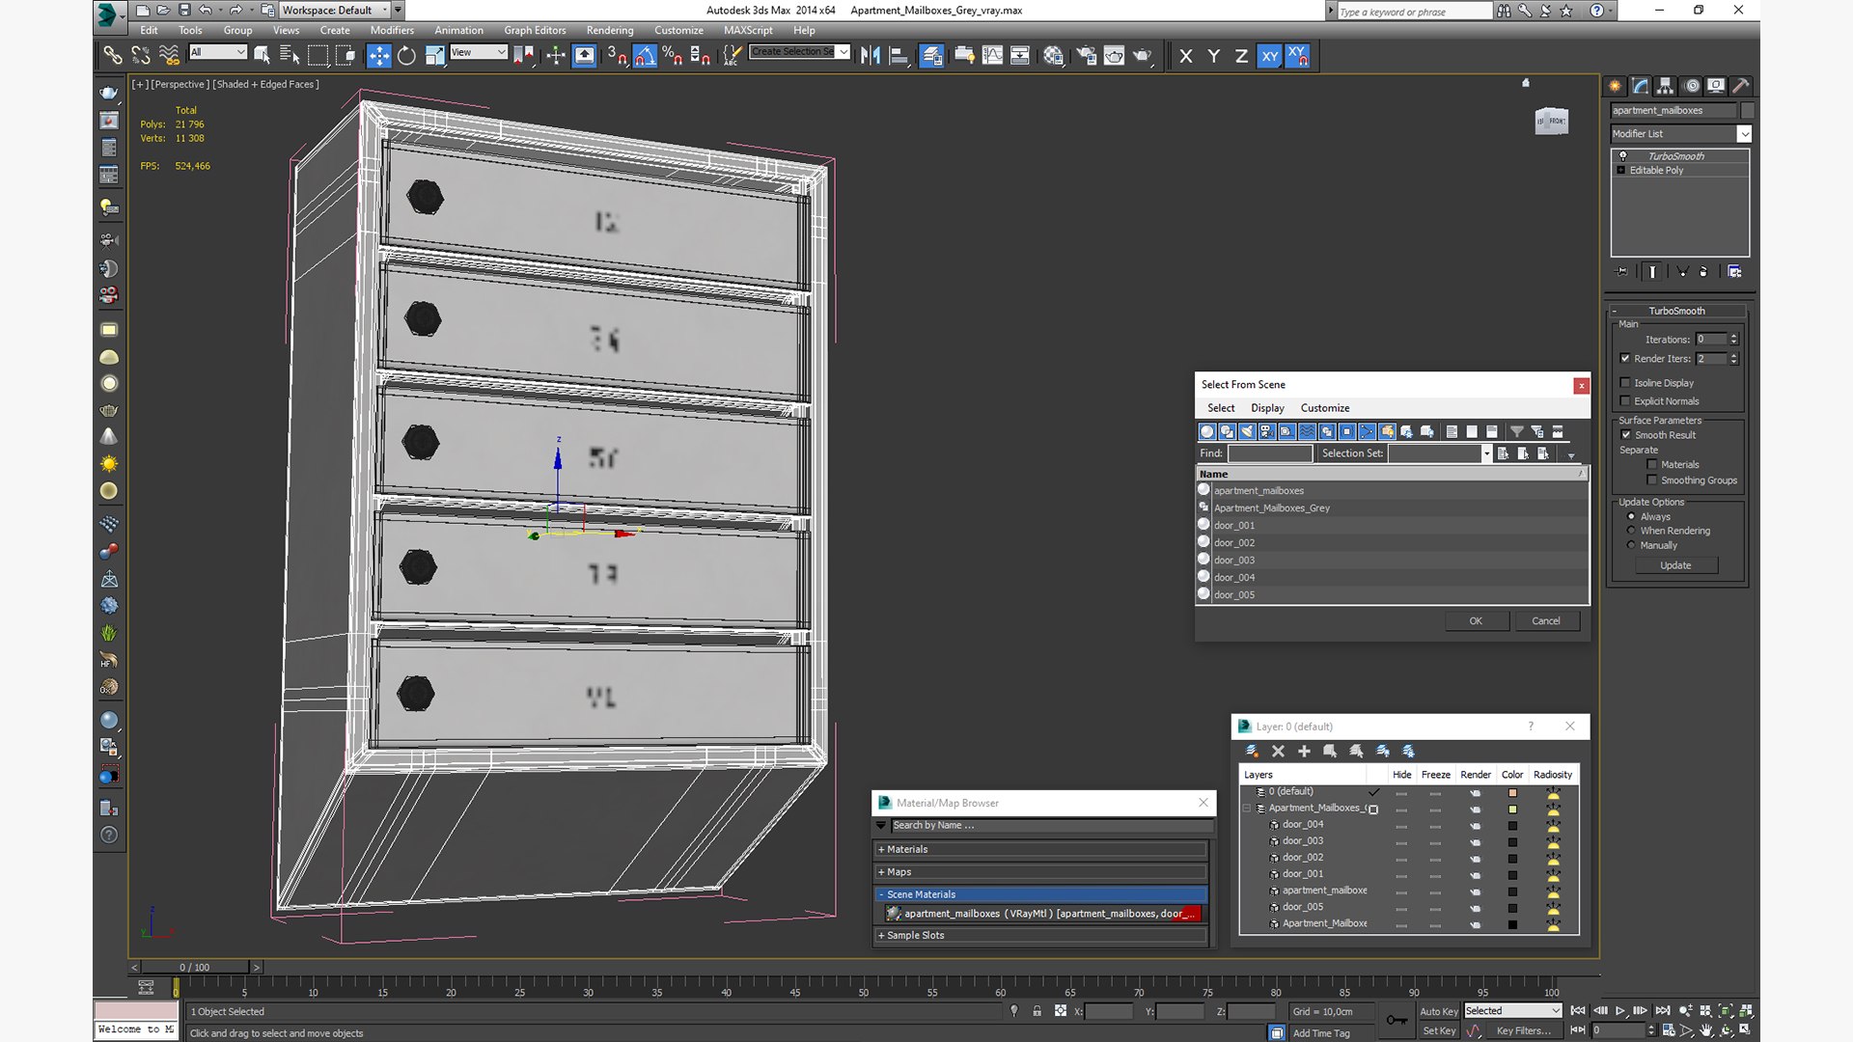This screenshot has height=1042, width=1853.
Task: Collapse Apartment_Mailboxes layer tree node
Action: (1247, 809)
